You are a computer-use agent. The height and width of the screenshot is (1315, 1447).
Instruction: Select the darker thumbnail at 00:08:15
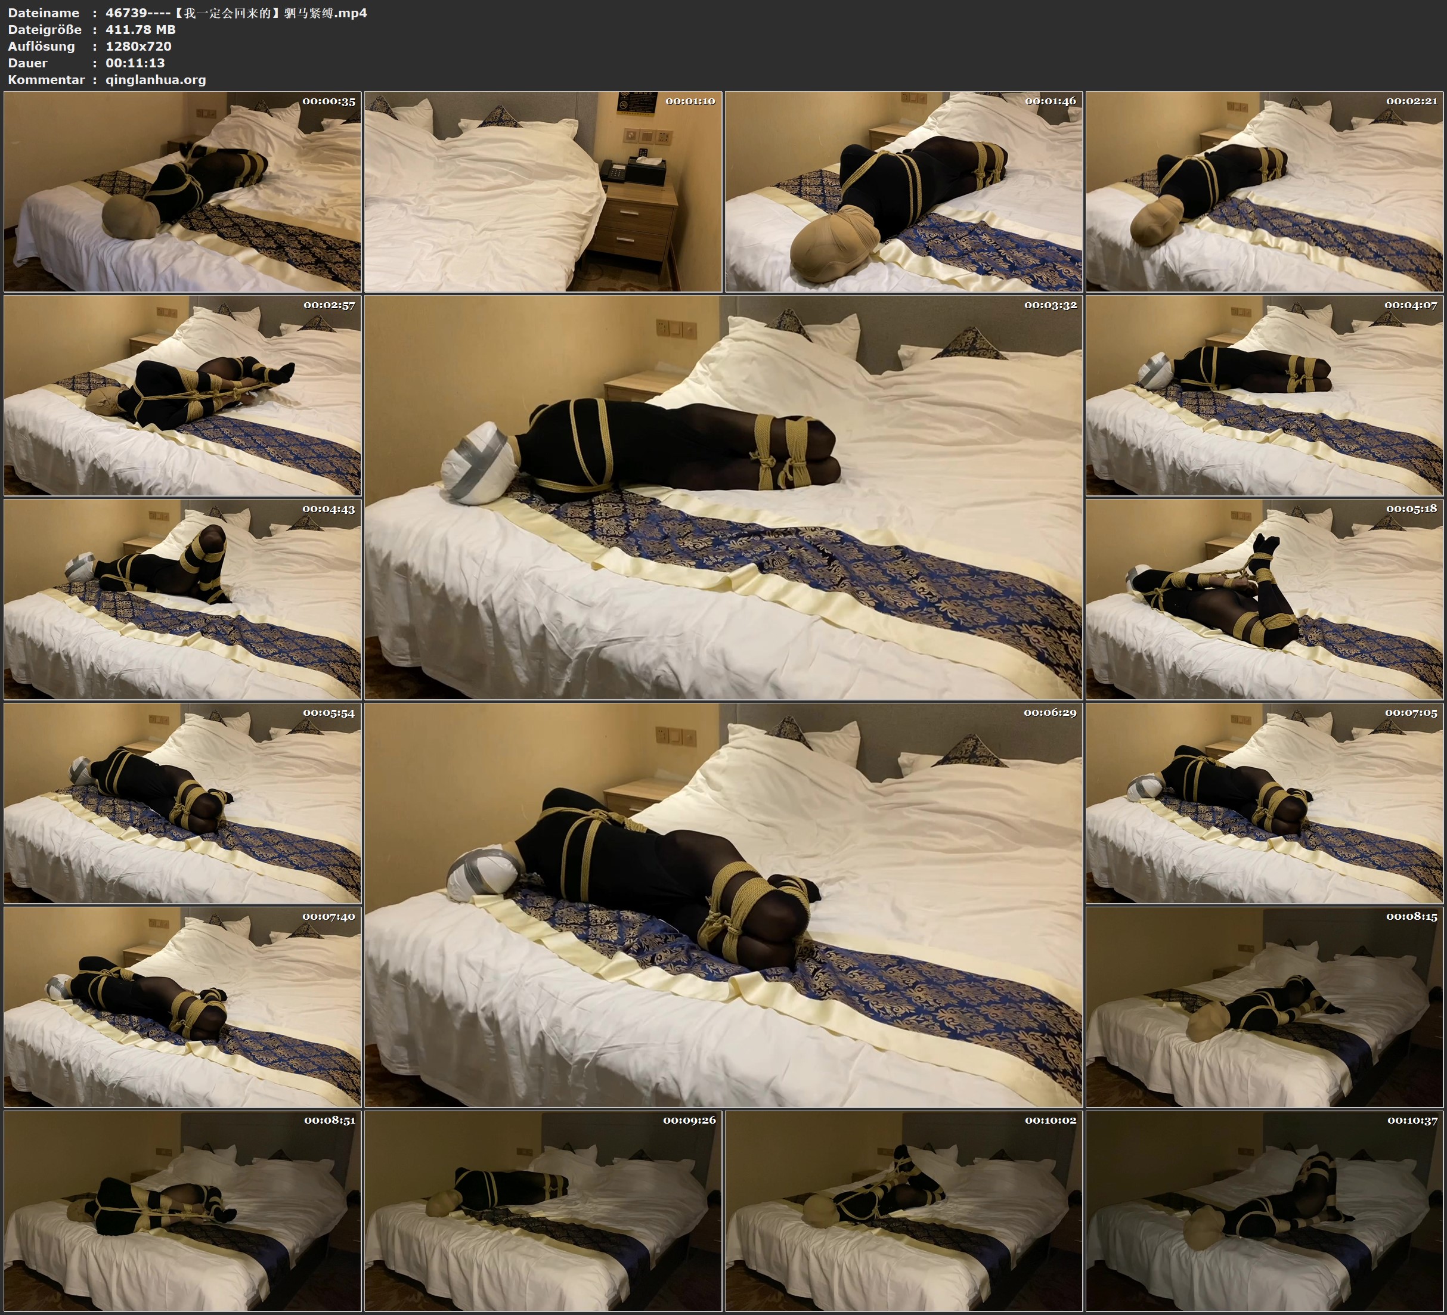tap(1264, 1006)
